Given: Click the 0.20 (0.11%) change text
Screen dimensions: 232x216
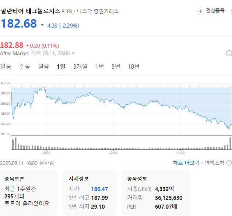Looking at the screenshot, I should 45,46.
